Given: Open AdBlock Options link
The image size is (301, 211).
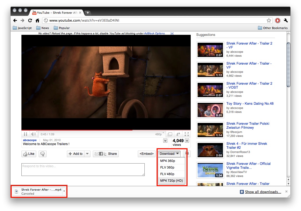Looking at the screenshot, I should [x=154, y=33].
